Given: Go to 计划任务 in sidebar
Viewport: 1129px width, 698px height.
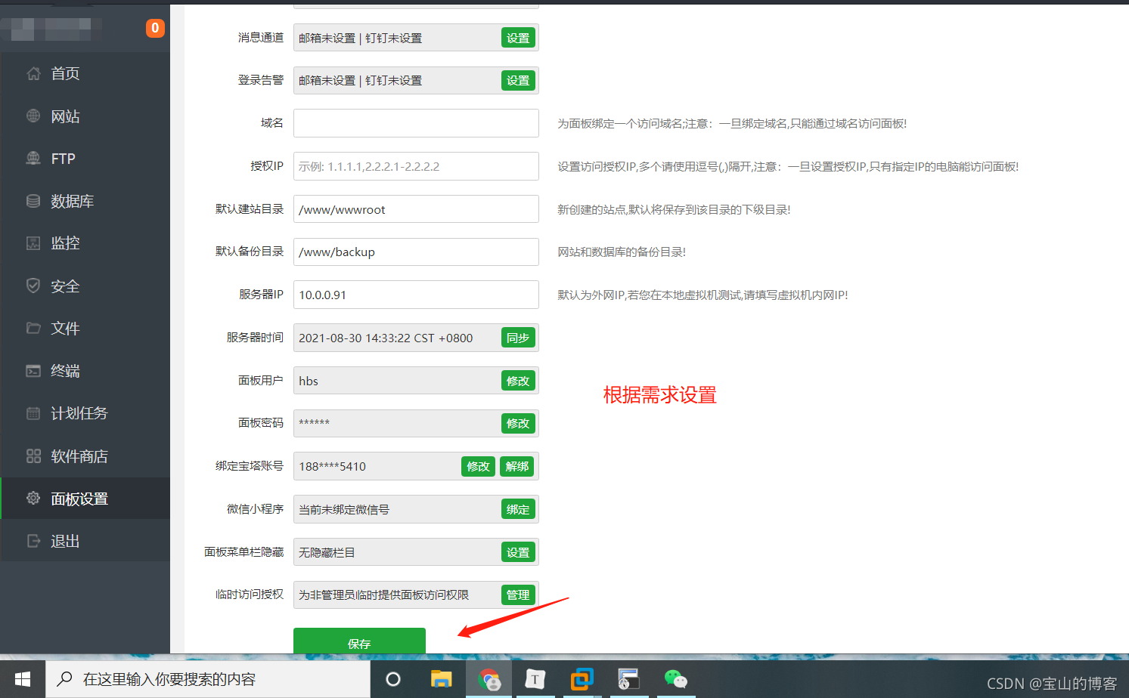Looking at the screenshot, I should point(79,413).
